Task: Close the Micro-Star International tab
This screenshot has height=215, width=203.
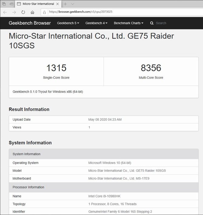Action: click(58, 4)
